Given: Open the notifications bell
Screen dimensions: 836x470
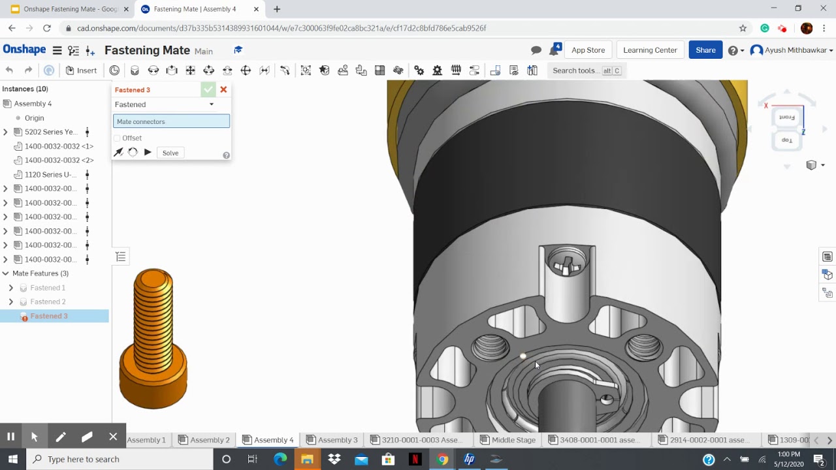Looking at the screenshot, I should 555,50.
